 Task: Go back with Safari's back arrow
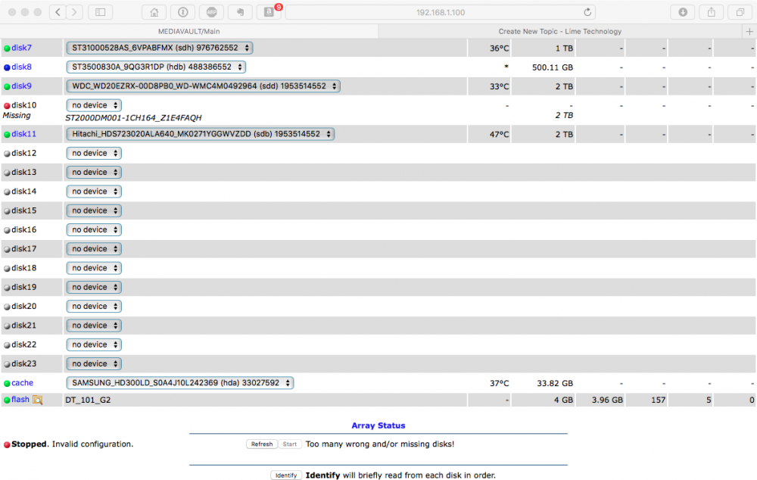point(58,12)
